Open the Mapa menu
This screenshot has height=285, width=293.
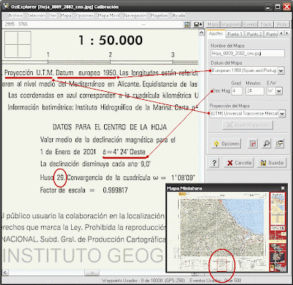pyautogui.click(x=66, y=15)
